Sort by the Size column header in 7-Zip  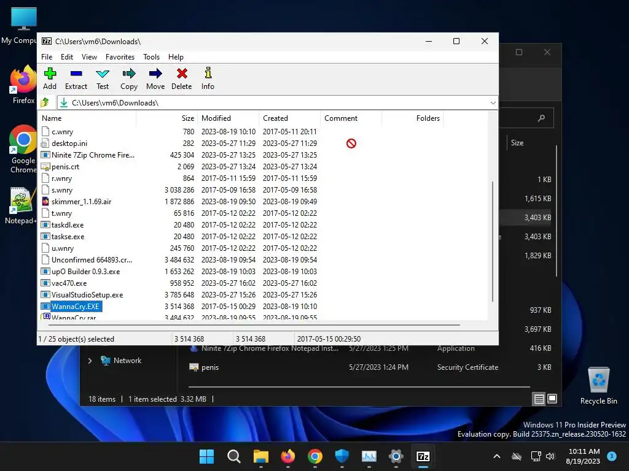tap(167, 118)
